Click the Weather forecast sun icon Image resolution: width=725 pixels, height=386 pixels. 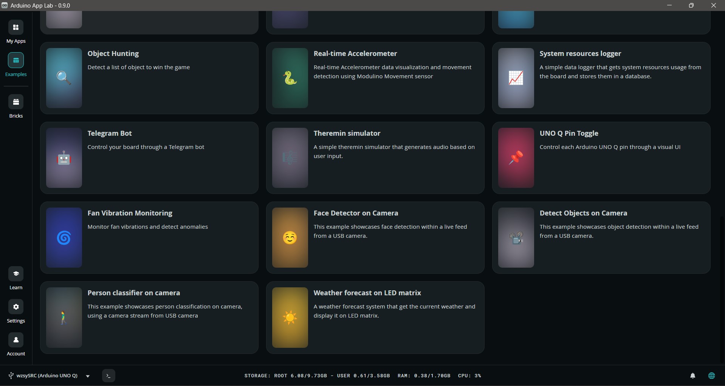pyautogui.click(x=290, y=318)
